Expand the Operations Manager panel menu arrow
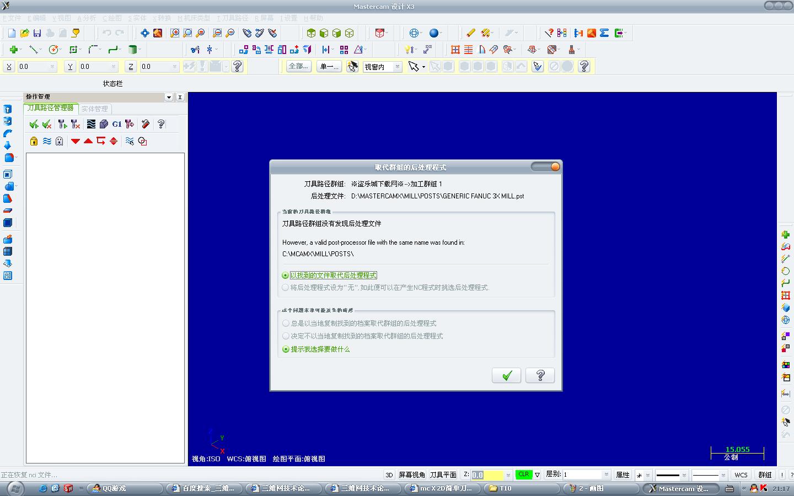Viewport: 794px width, 496px height. [169, 97]
